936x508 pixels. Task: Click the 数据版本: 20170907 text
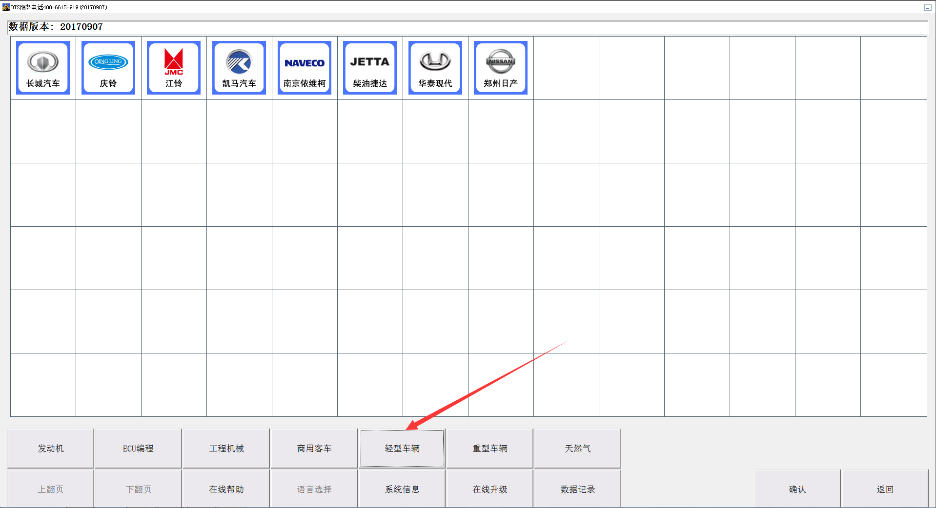[56, 27]
